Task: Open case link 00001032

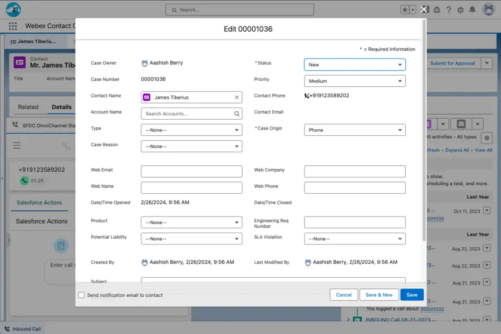Action: pos(432,309)
